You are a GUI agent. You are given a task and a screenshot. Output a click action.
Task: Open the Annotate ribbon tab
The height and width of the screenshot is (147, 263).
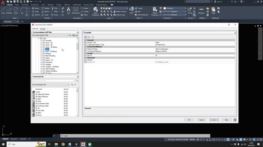[25, 5]
